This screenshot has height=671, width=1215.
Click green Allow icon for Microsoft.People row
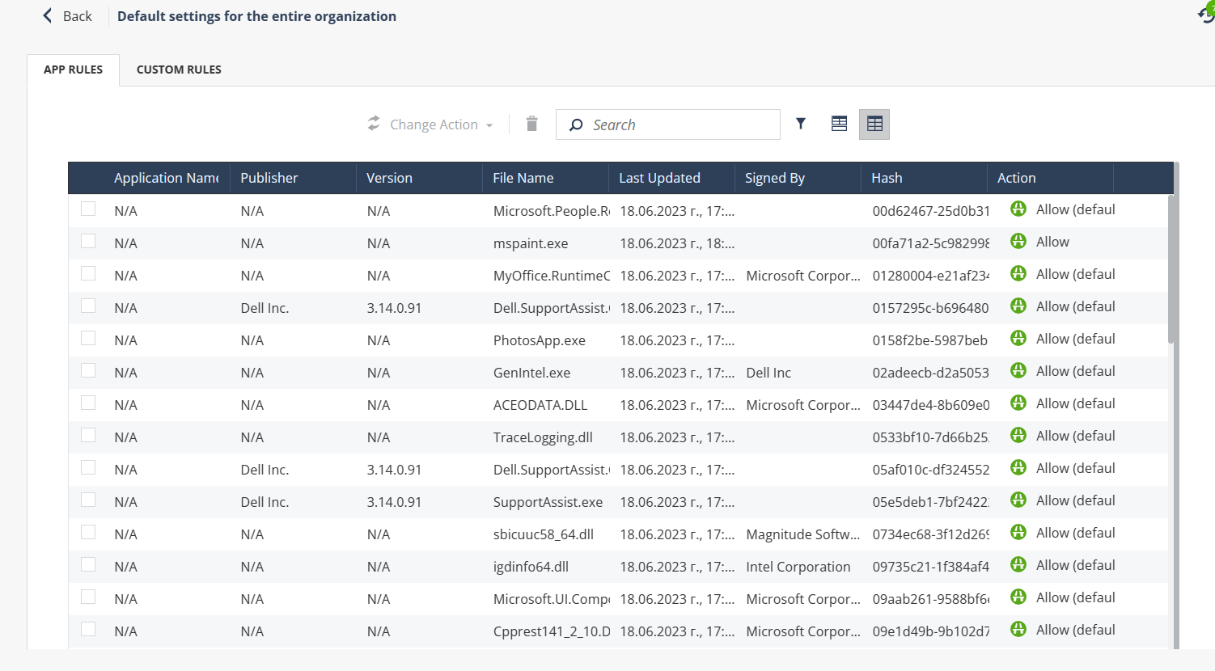[1018, 209]
